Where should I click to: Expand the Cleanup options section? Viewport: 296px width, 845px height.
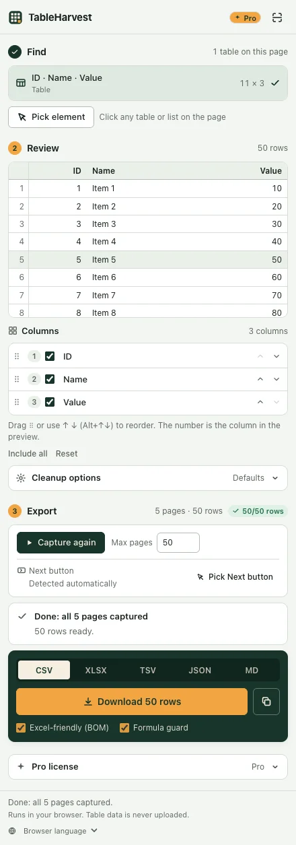[x=148, y=478]
